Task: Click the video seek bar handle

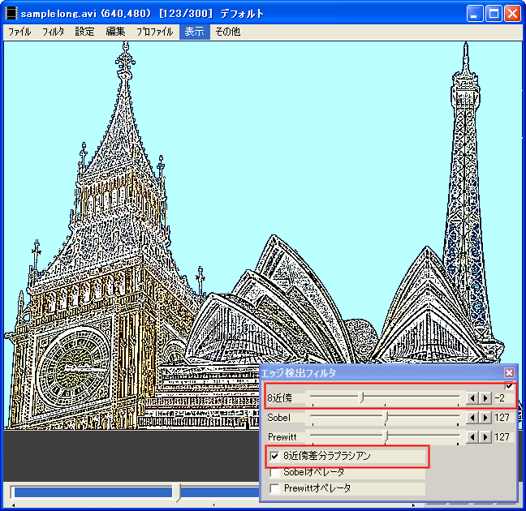Action: [178, 492]
